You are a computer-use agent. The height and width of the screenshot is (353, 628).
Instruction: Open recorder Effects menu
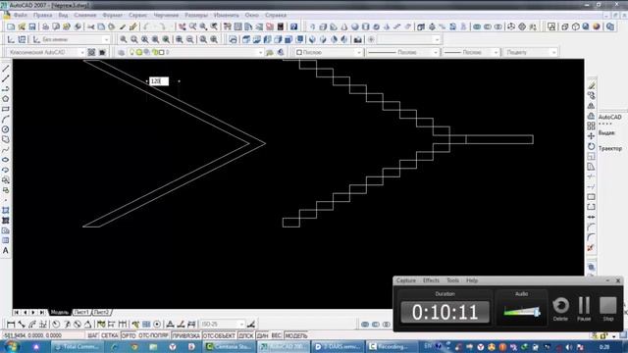click(431, 280)
